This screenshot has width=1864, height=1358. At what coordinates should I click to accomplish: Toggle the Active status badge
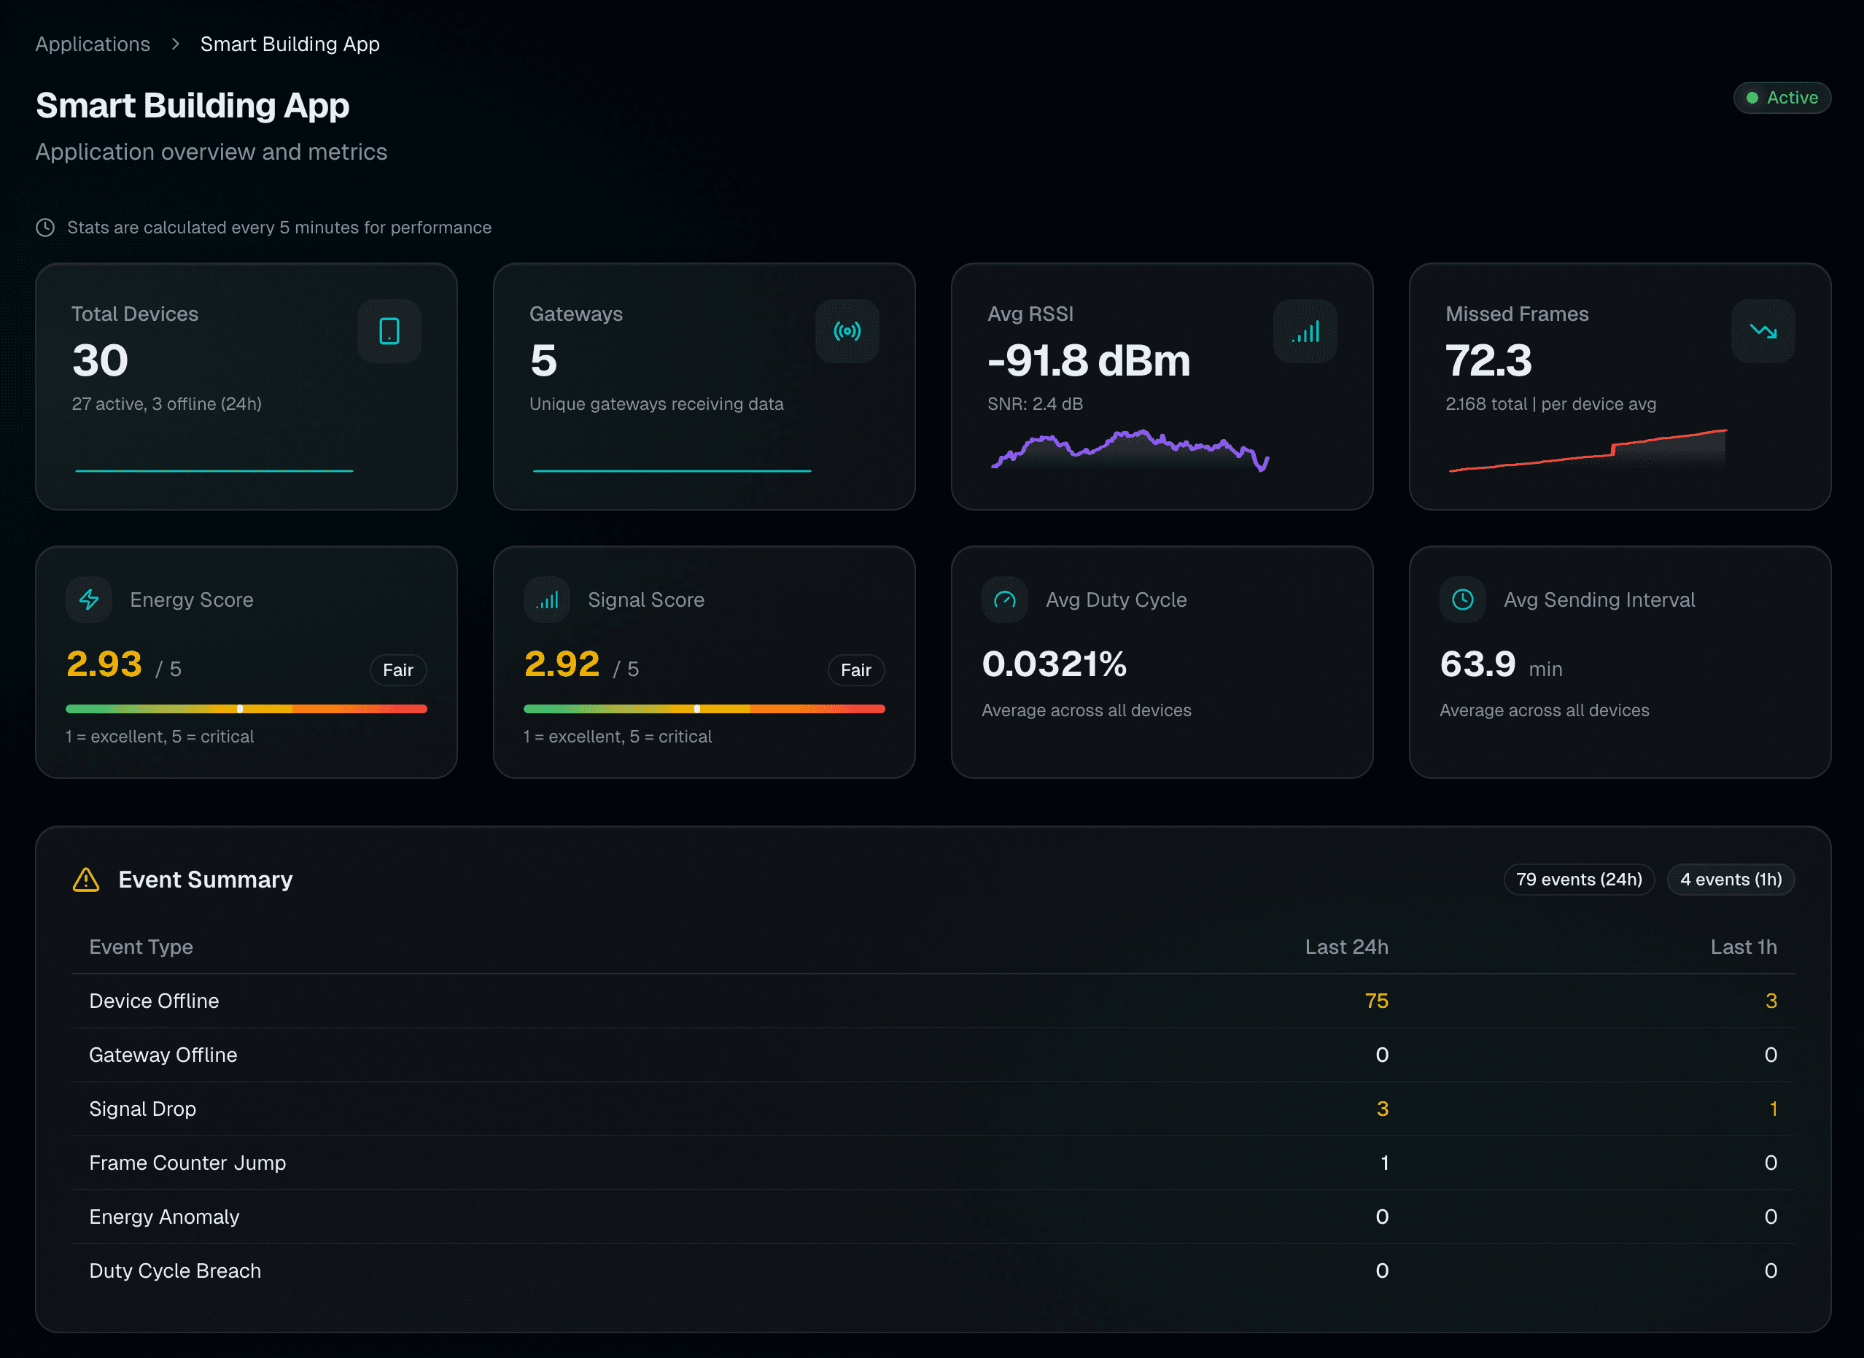pos(1782,97)
